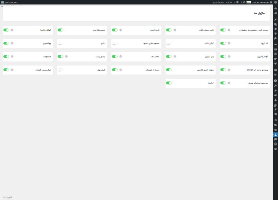Enable محدود سازی محتوا toggle
Viewport: 278px width, 200px height.
pos(115,43)
